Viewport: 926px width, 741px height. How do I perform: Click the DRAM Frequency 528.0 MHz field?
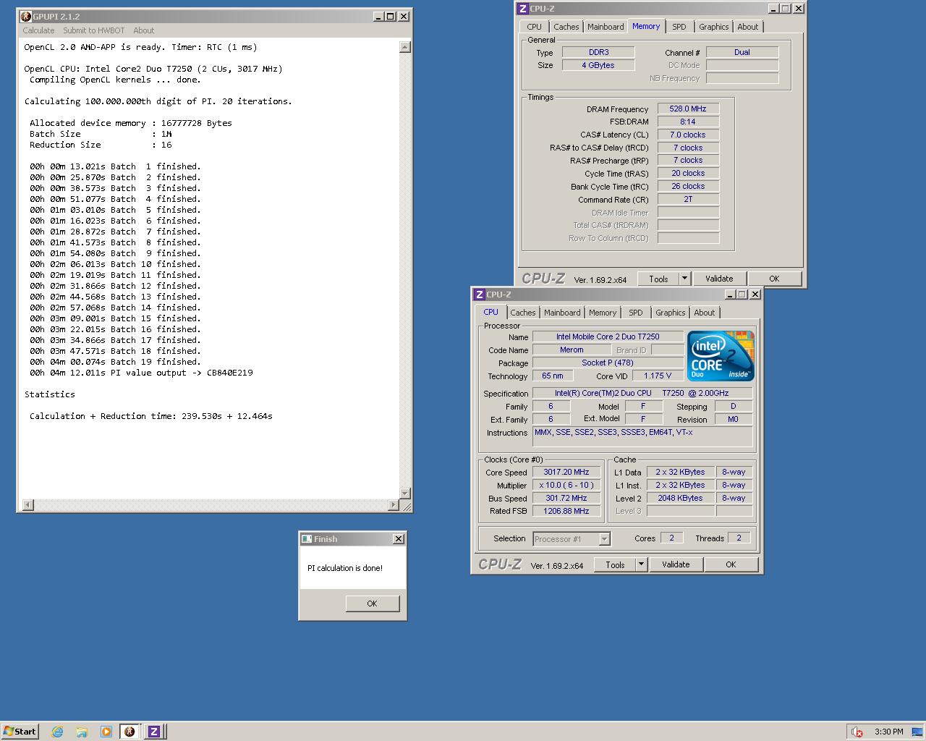(x=688, y=109)
